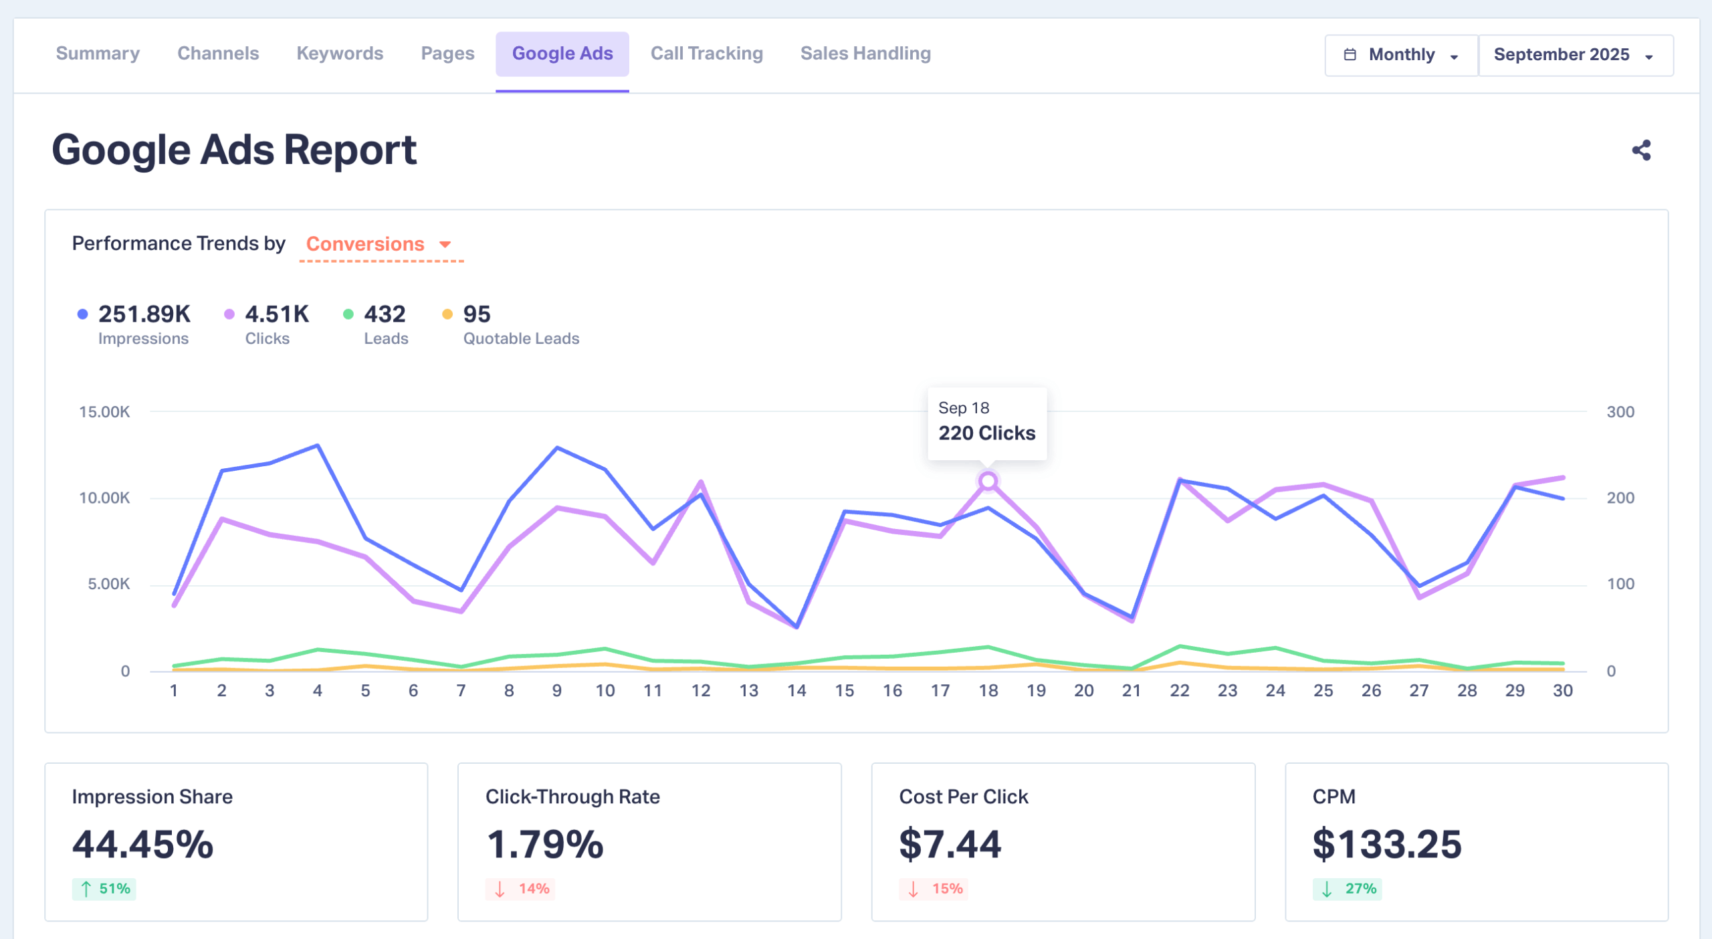Click the Cost Per Click $7.44 card
This screenshot has width=1712, height=939.
[x=1062, y=841]
